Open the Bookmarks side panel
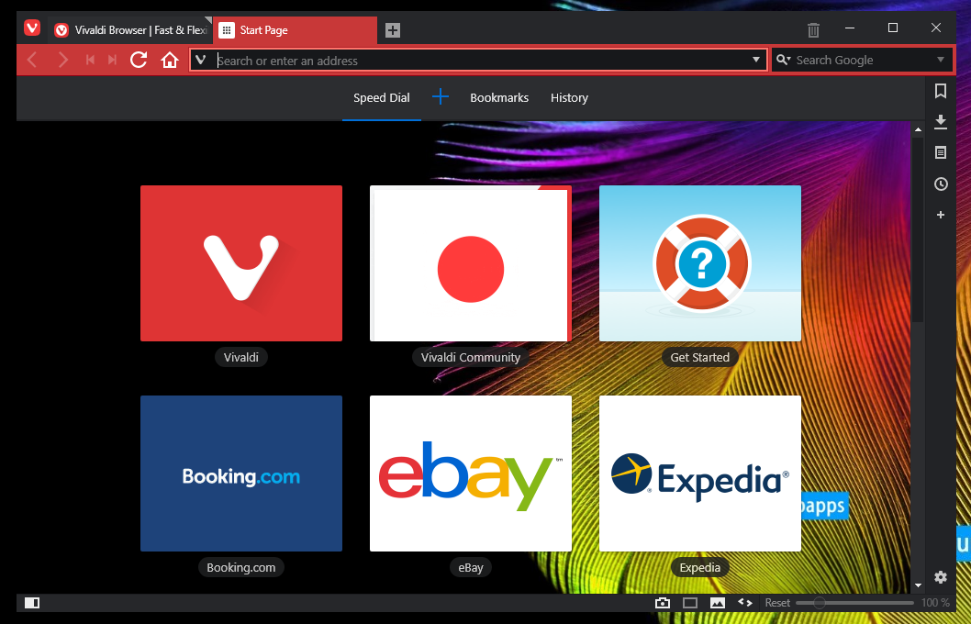The height and width of the screenshot is (624, 971). click(940, 91)
